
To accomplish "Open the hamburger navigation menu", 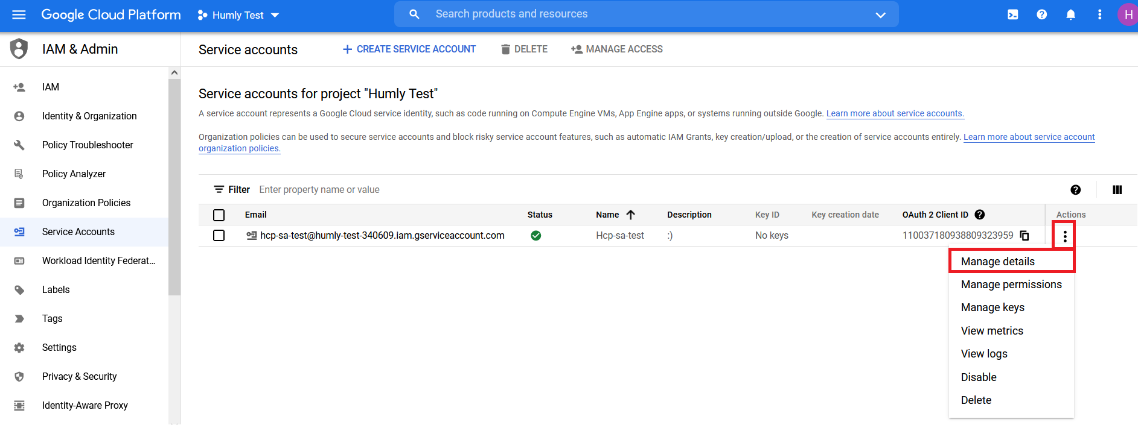I will click(19, 14).
